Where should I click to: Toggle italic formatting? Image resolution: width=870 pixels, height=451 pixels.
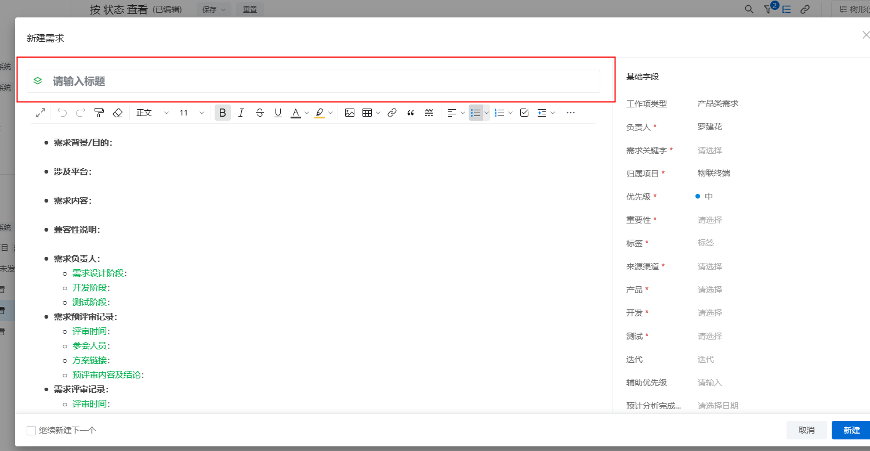pyautogui.click(x=241, y=113)
